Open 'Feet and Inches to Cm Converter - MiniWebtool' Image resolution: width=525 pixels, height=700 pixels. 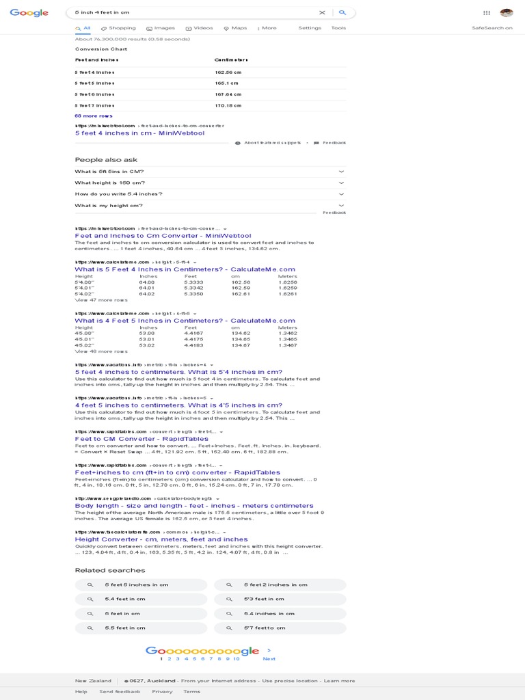point(163,236)
